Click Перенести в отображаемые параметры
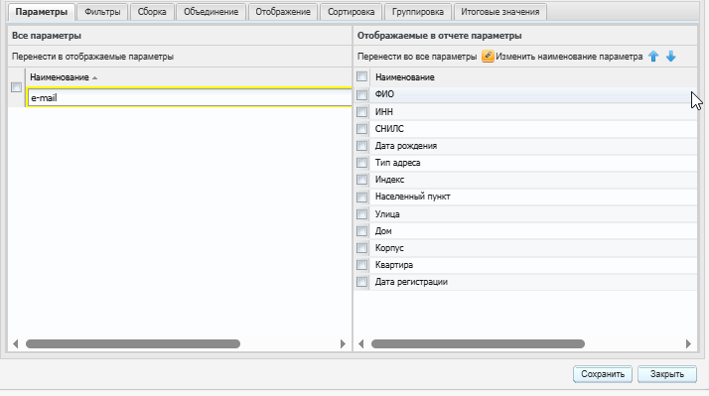Viewport: 709px width, 396px height. point(92,57)
